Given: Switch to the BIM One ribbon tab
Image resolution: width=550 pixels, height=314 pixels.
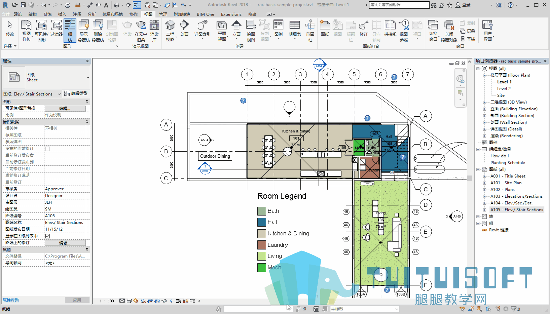Looking at the screenshot, I should (x=206, y=14).
